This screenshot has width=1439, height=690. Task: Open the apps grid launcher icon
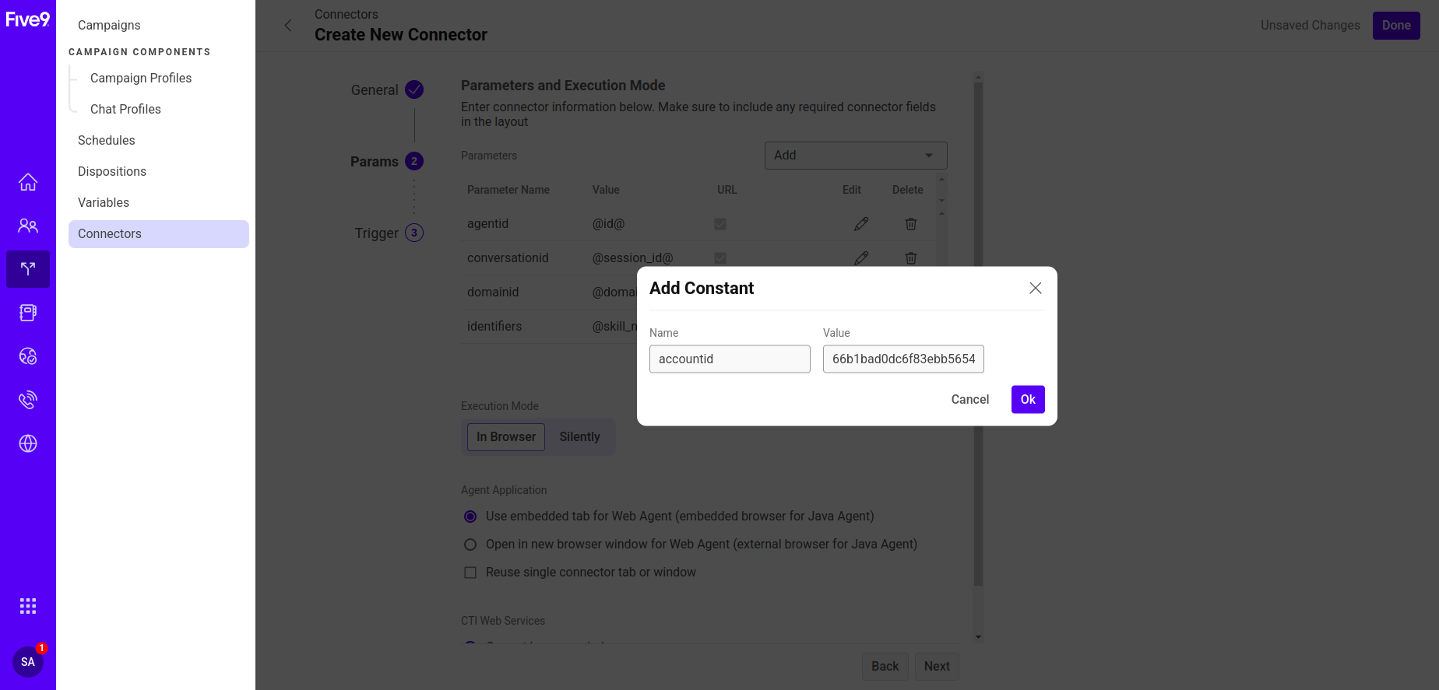click(x=28, y=605)
